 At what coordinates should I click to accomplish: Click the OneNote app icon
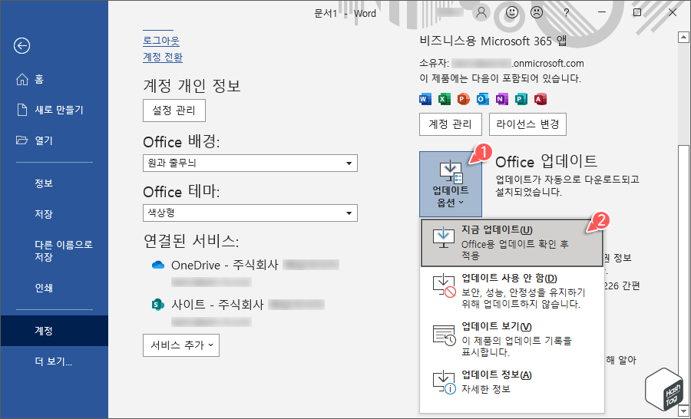pyautogui.click(x=501, y=99)
